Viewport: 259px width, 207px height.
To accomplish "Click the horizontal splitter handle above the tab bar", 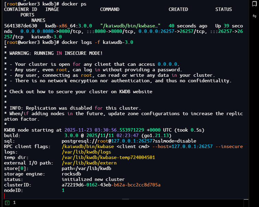I will click(126, 199).
